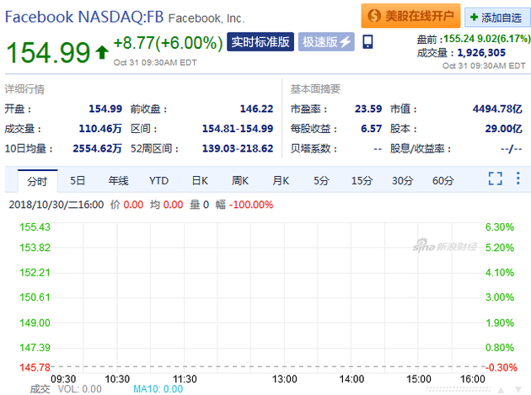Click the volume figure 1,926,305

[x=481, y=52]
